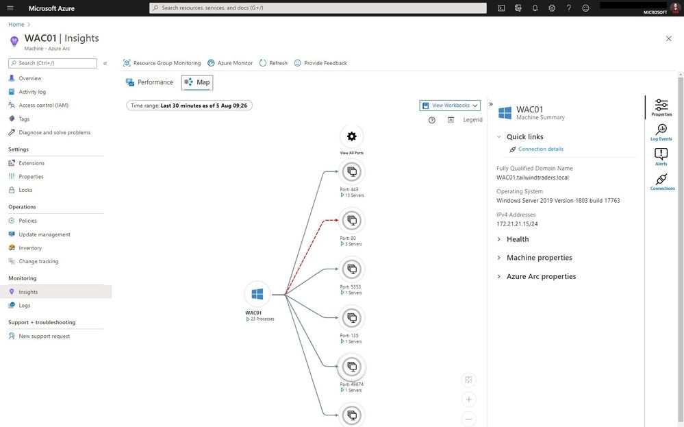The height and width of the screenshot is (427, 684).
Task: Click the collapse-all groups icon beside Legend
Action: click(451, 120)
